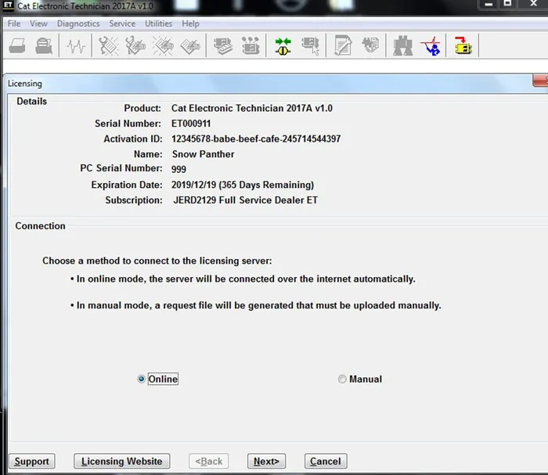Screen dimensions: 548x475
Task: Click the Print icon in toolbar
Action: click(17, 45)
